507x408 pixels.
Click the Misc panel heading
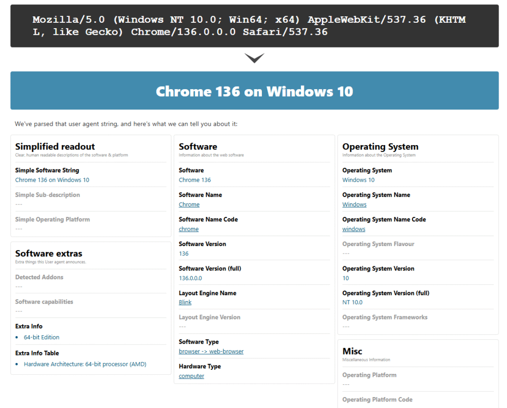coord(352,351)
